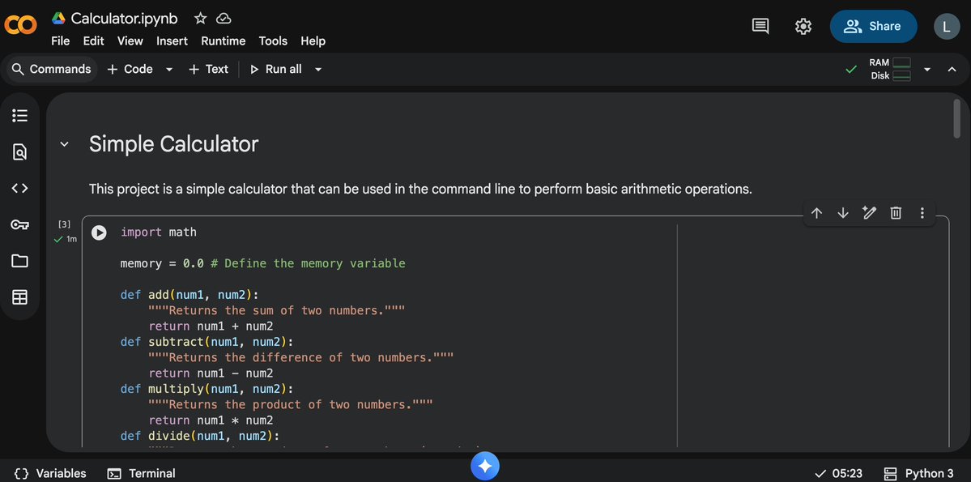Open the Secrets panel with the key icon
Viewport: 971px width, 482px height.
click(x=19, y=224)
